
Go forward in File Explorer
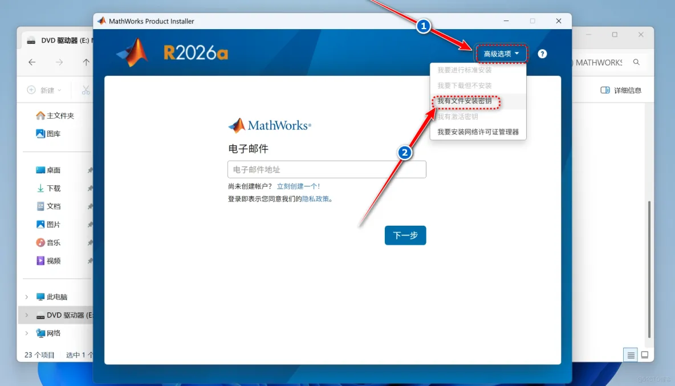point(59,62)
